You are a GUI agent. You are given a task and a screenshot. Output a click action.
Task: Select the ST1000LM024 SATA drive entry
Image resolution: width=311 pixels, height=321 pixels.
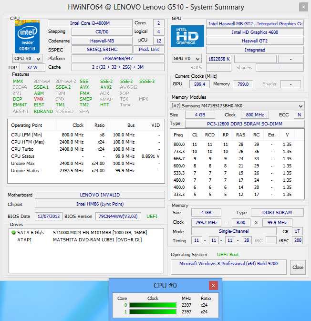pyautogui.click(x=86, y=233)
